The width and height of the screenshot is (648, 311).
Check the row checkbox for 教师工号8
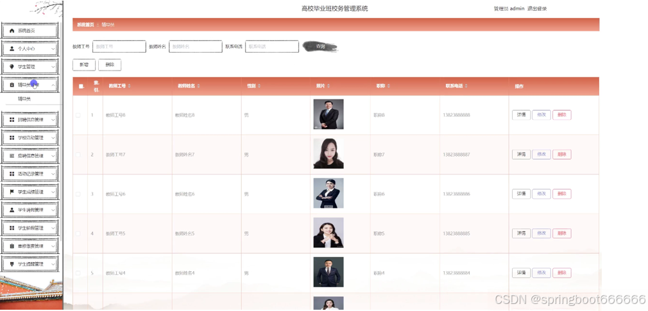click(78, 115)
